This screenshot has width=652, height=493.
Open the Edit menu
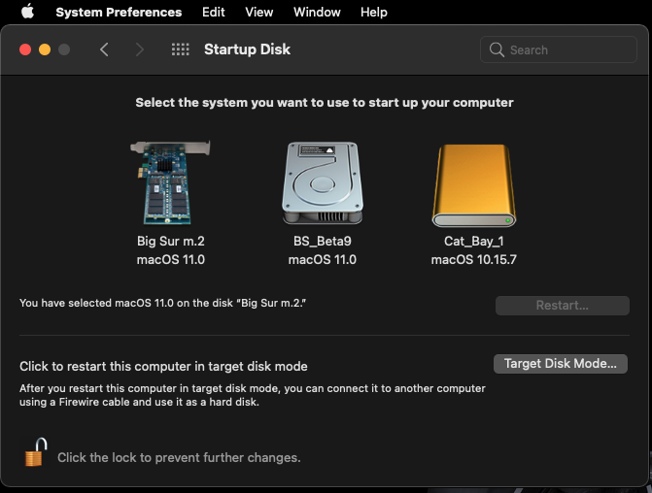pyautogui.click(x=214, y=13)
